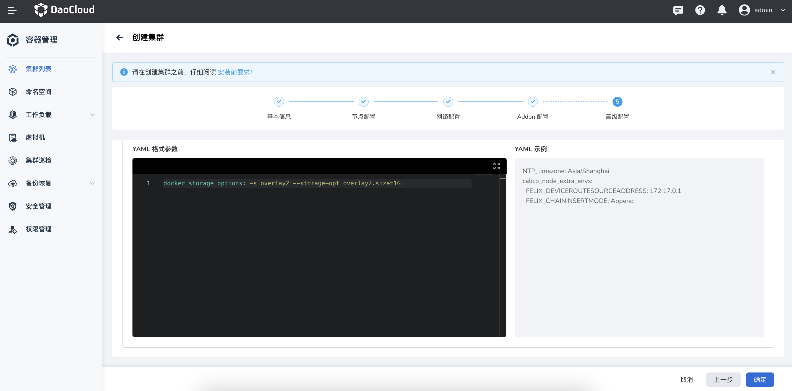792x391 pixels.
Task: Open 虚拟机 in the sidebar
Action: [x=35, y=137]
